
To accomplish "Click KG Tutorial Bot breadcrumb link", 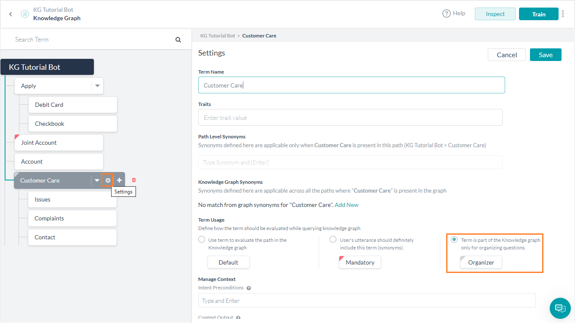I will pyautogui.click(x=218, y=36).
